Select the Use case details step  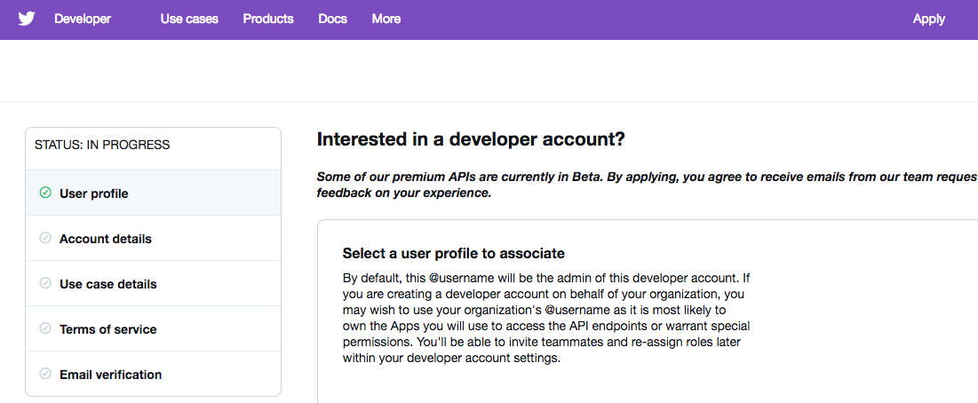[x=154, y=283]
